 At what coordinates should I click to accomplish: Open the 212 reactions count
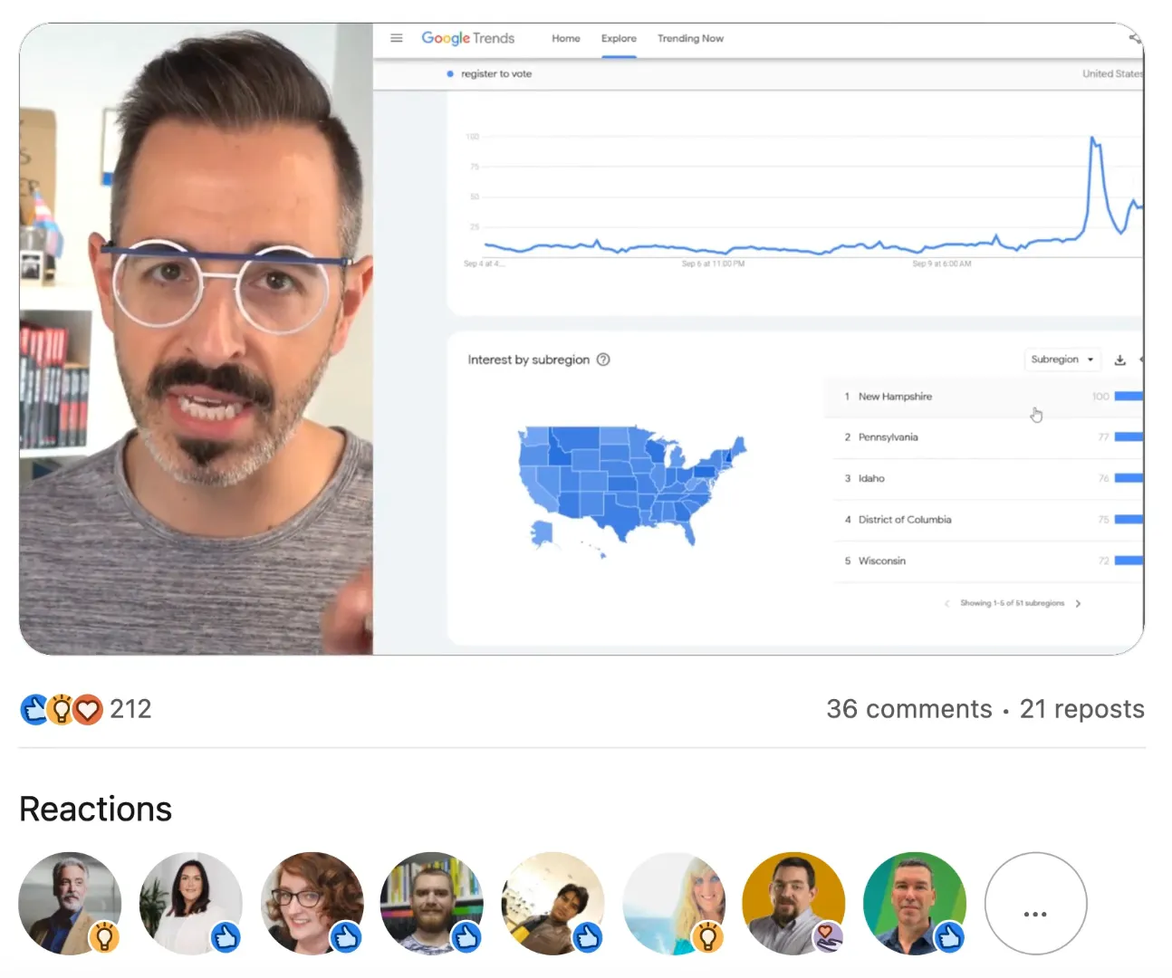[130, 709]
